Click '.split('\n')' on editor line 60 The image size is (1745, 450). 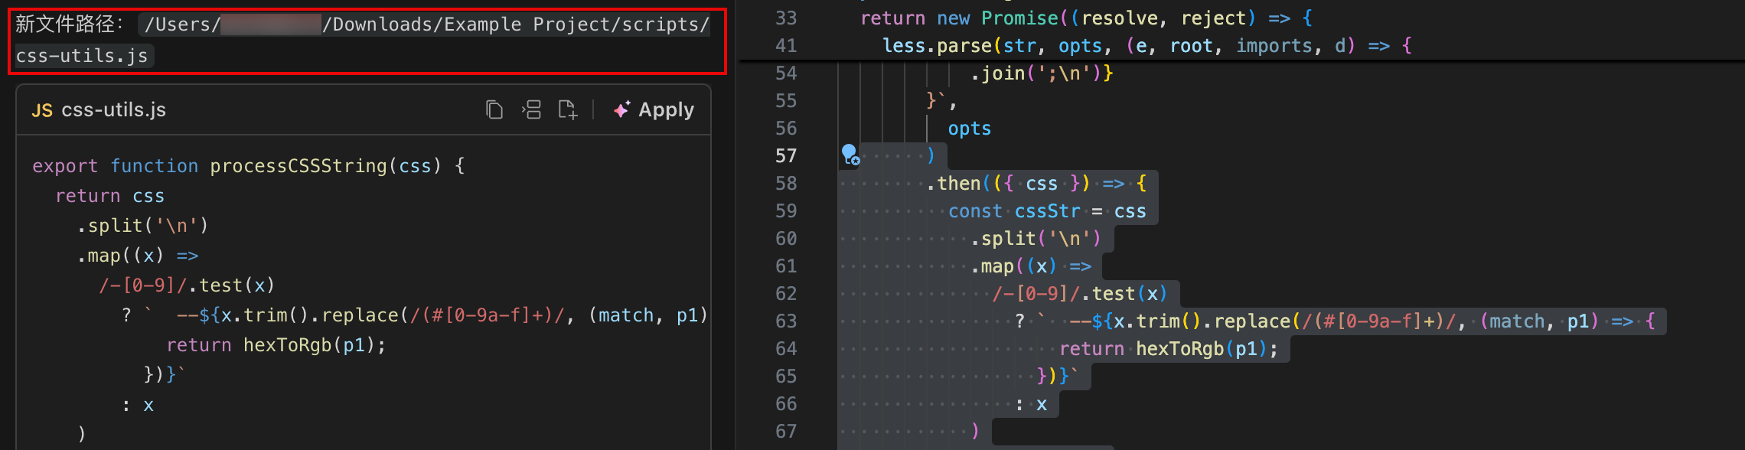click(1036, 239)
